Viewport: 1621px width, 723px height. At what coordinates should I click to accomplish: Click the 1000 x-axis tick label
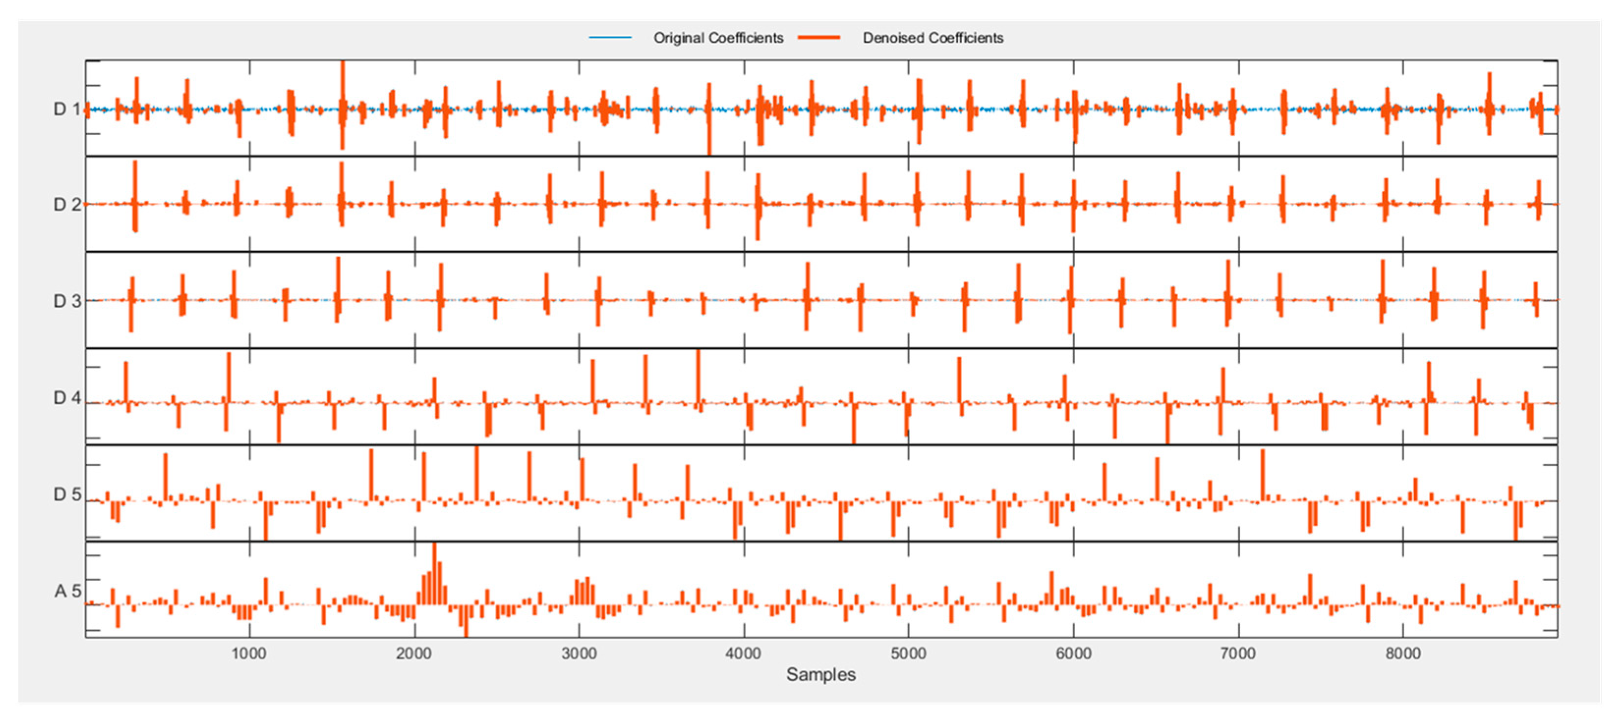point(249,654)
